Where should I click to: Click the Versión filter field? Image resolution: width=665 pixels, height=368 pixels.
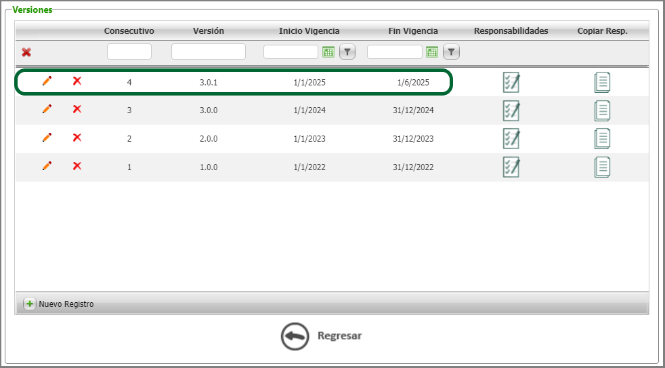point(209,52)
